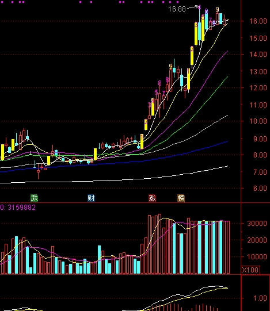The height and width of the screenshot is (311, 270).
Task: Open the blue 财 financial marker icon
Action: point(91,198)
